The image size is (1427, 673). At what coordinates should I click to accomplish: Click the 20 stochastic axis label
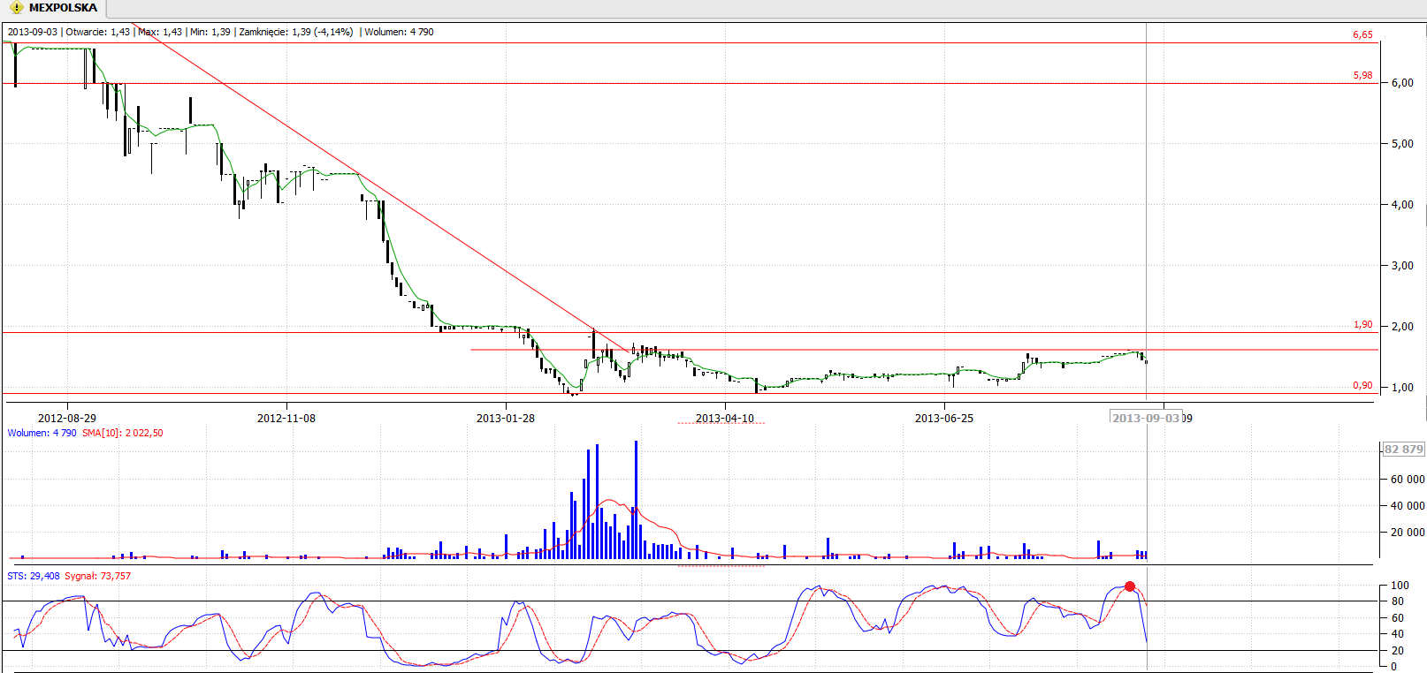coord(1397,651)
